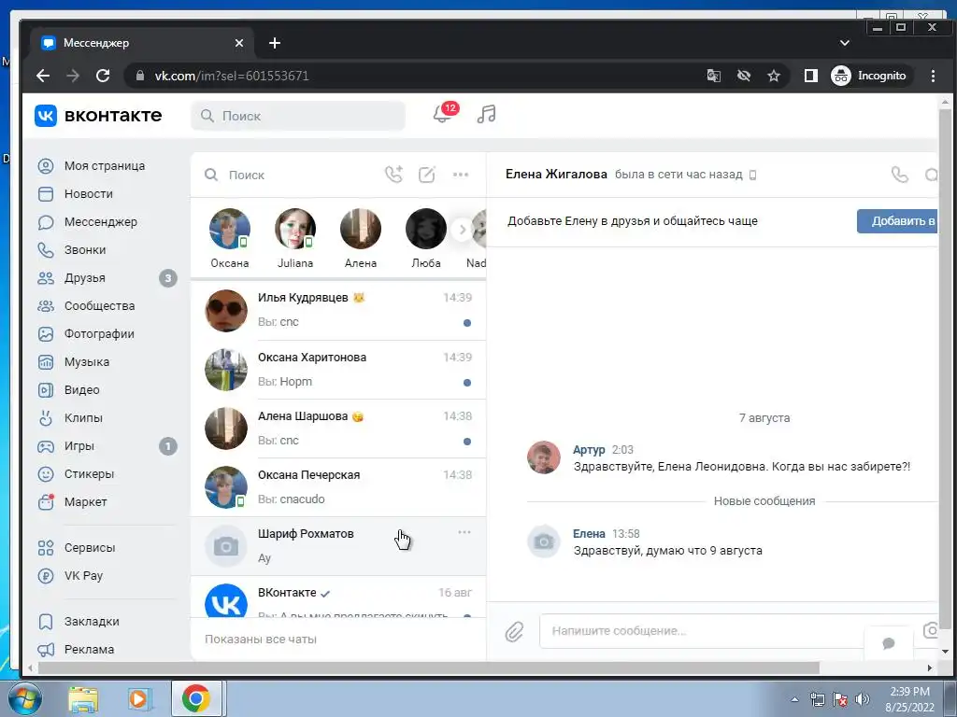The width and height of the screenshot is (957, 717).
Task: Open chat with Оксана Печерская
Action: [x=338, y=487]
